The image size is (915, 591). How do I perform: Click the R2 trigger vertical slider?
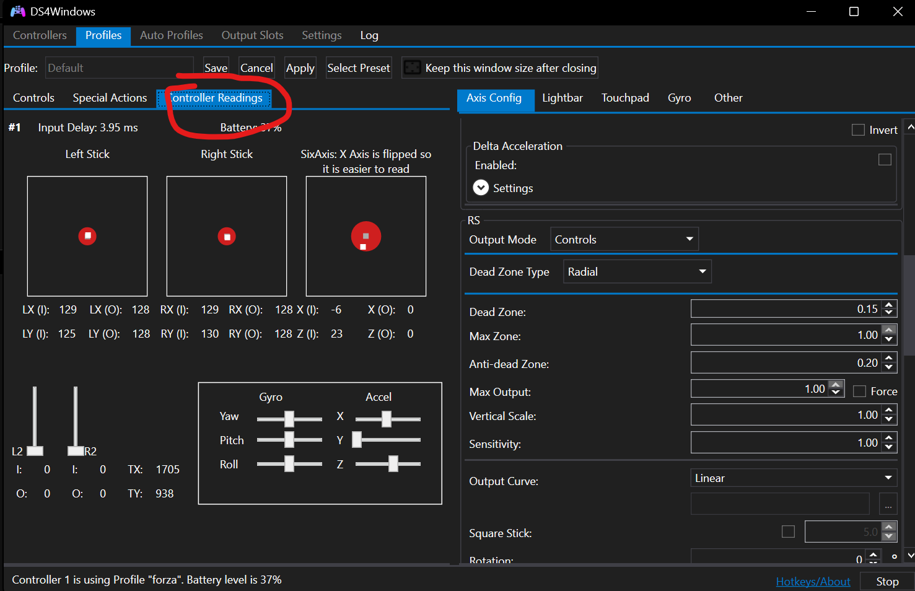[76, 421]
